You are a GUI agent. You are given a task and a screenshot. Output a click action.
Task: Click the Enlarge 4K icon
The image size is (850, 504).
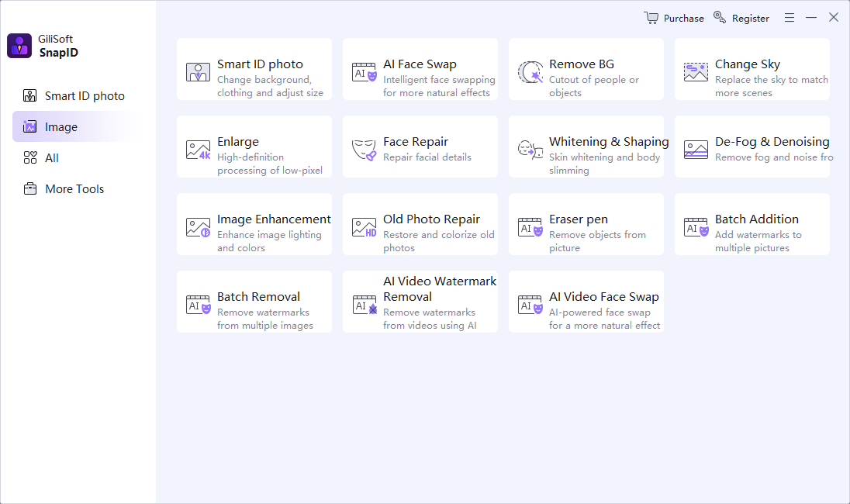point(198,150)
